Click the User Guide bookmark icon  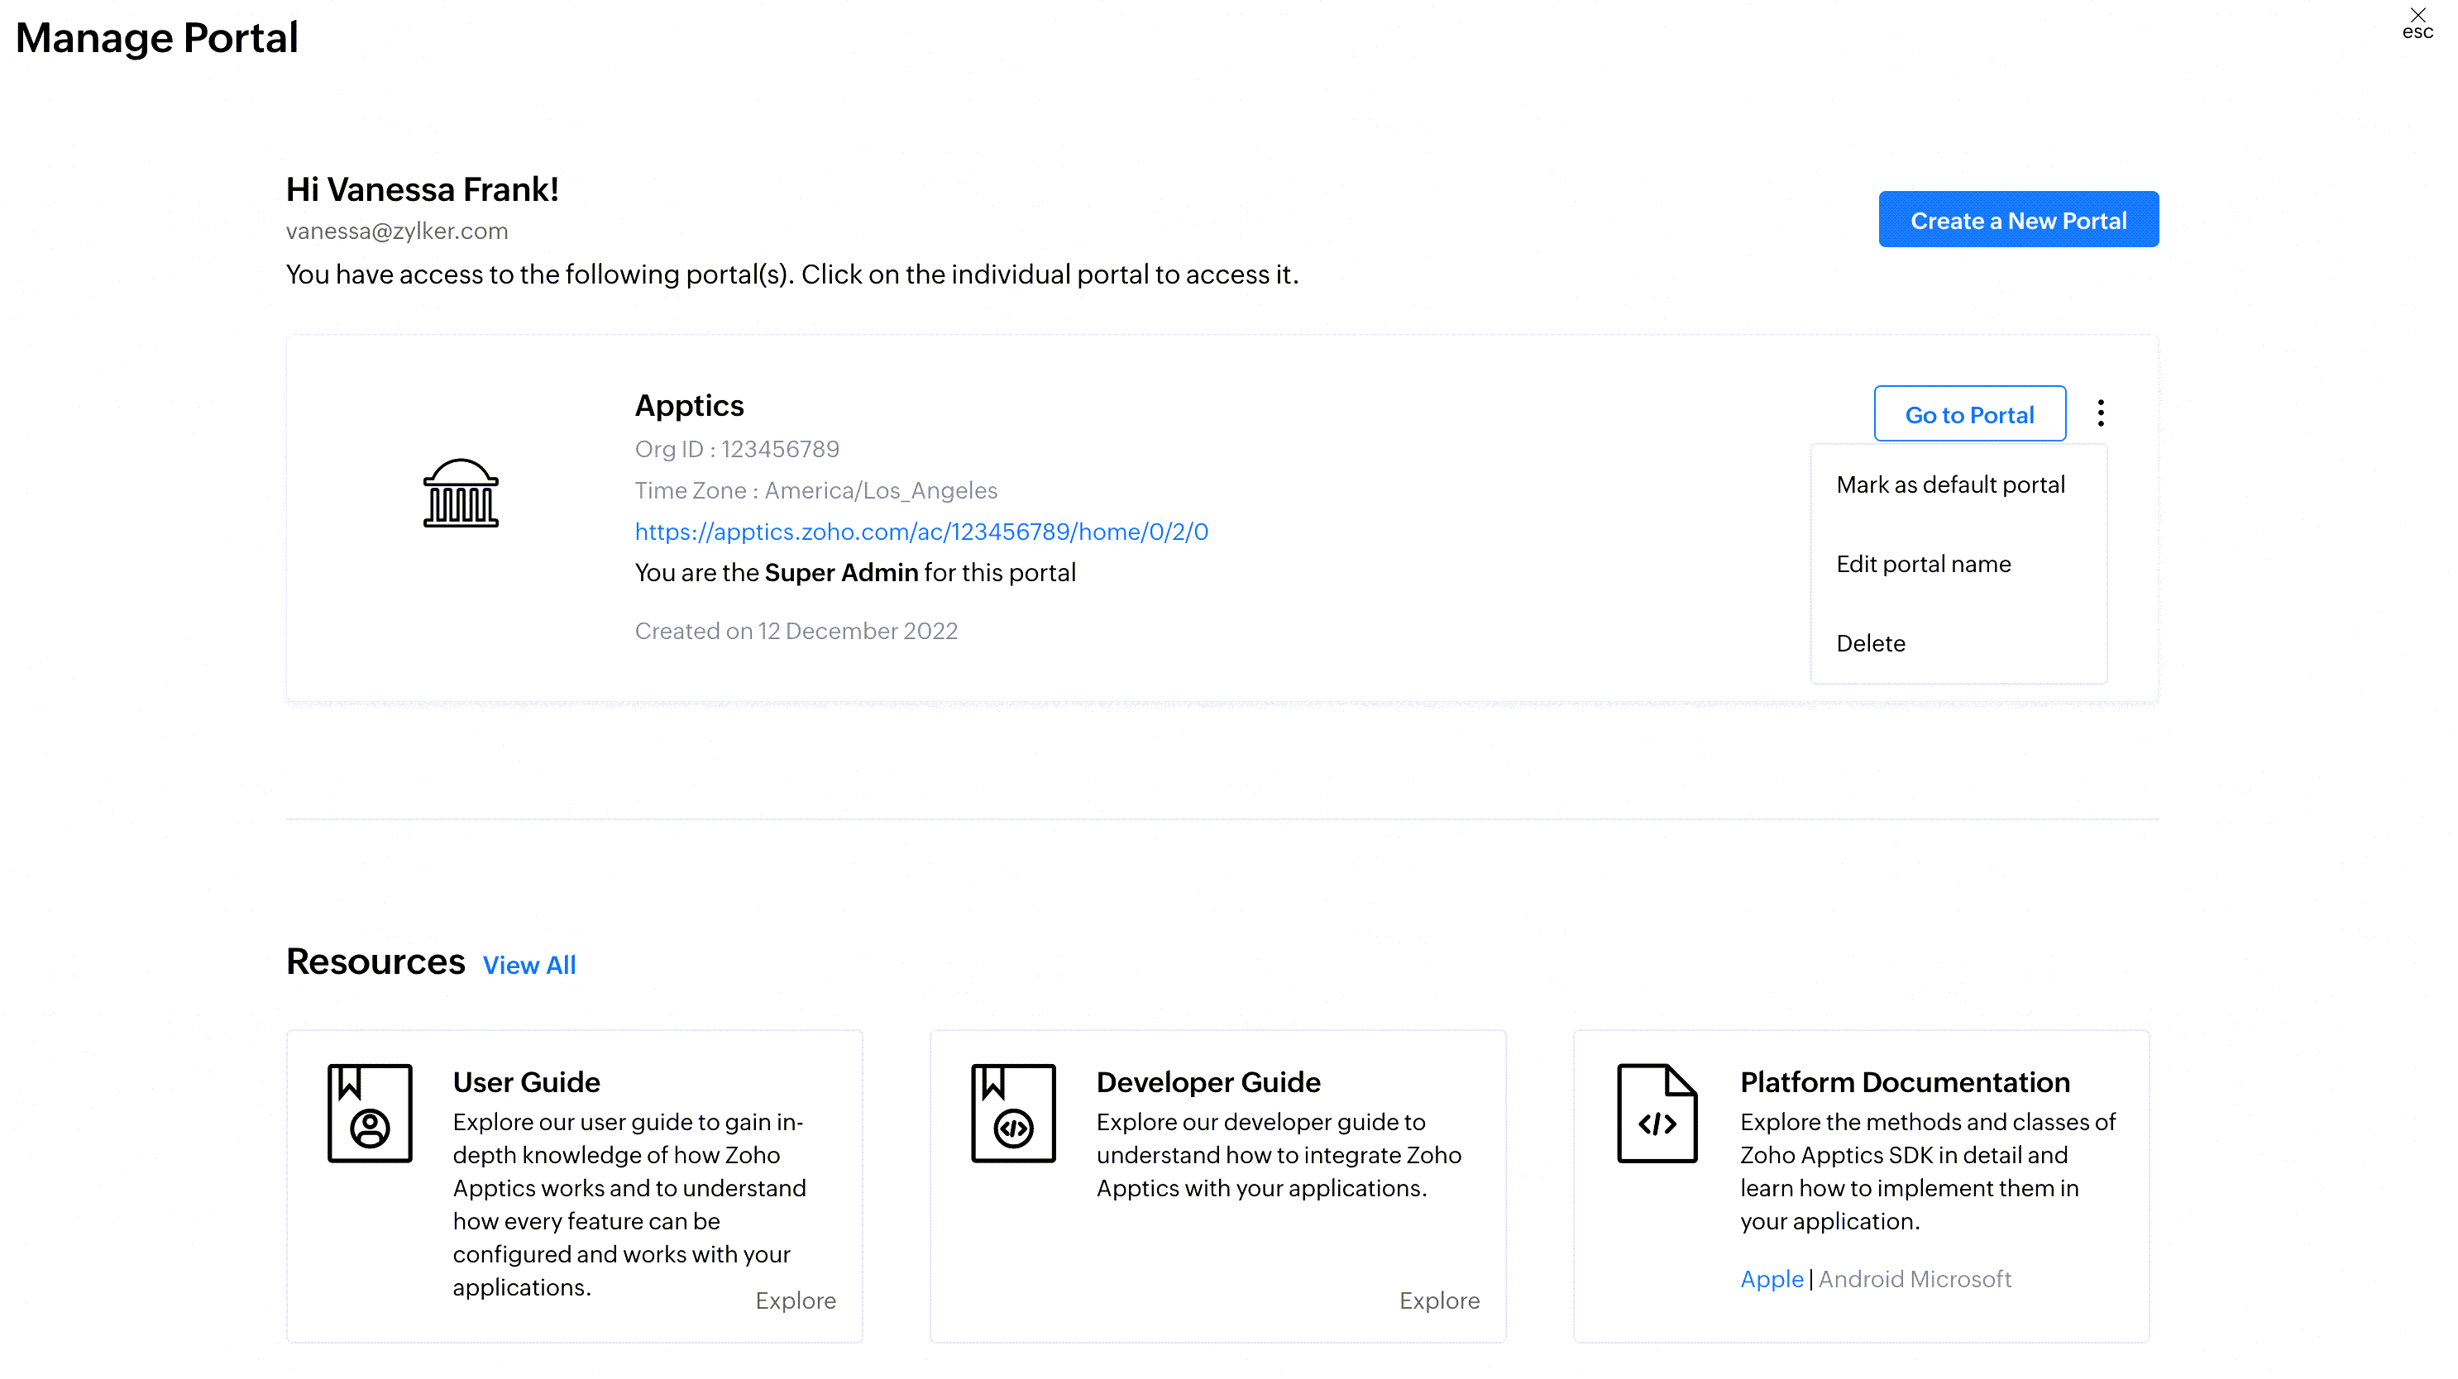tap(369, 1112)
